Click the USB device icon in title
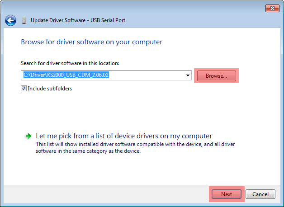Screen dimensions: 284x207 tap(24, 21)
